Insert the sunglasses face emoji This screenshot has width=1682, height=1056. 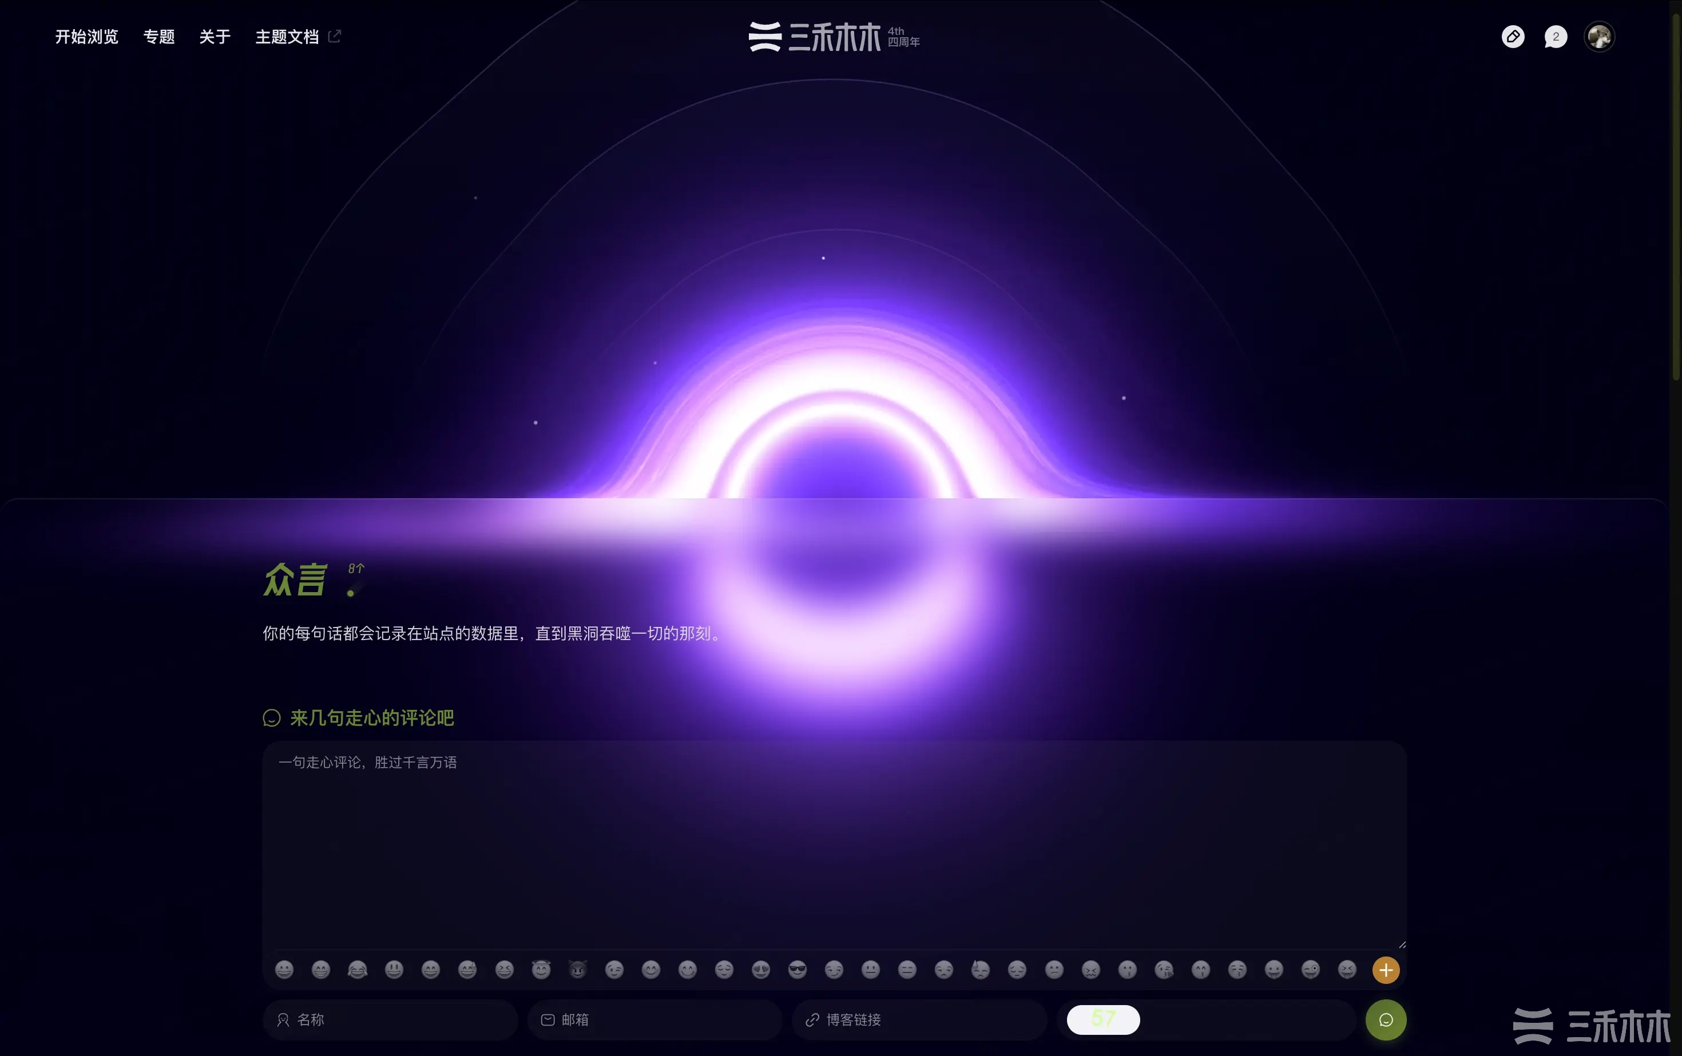click(797, 970)
